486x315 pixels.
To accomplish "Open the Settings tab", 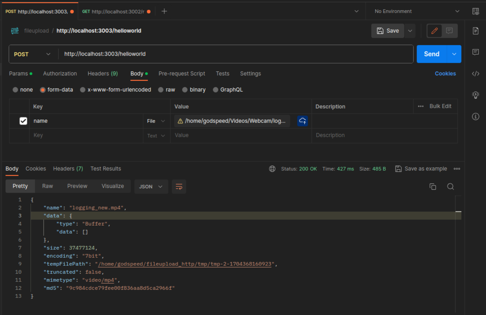I will [x=250, y=74].
